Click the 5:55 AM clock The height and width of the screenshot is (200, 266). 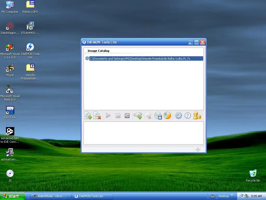pos(256,196)
